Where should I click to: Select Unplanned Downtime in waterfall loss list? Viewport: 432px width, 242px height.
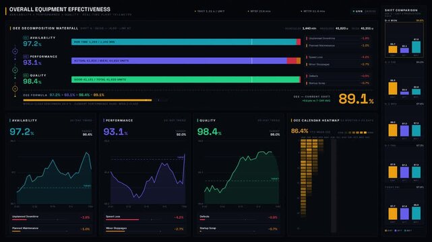pyautogui.click(x=338, y=38)
